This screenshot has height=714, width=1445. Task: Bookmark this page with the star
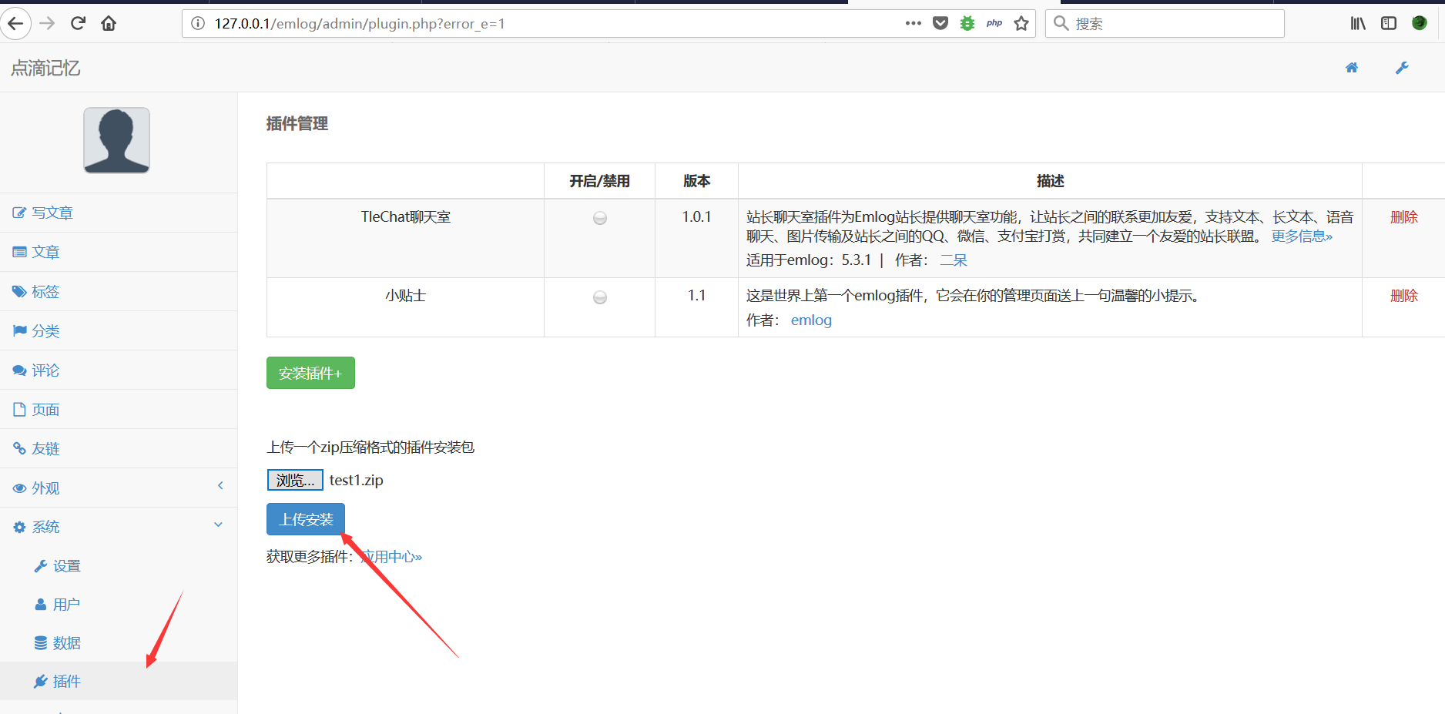pyautogui.click(x=1021, y=23)
